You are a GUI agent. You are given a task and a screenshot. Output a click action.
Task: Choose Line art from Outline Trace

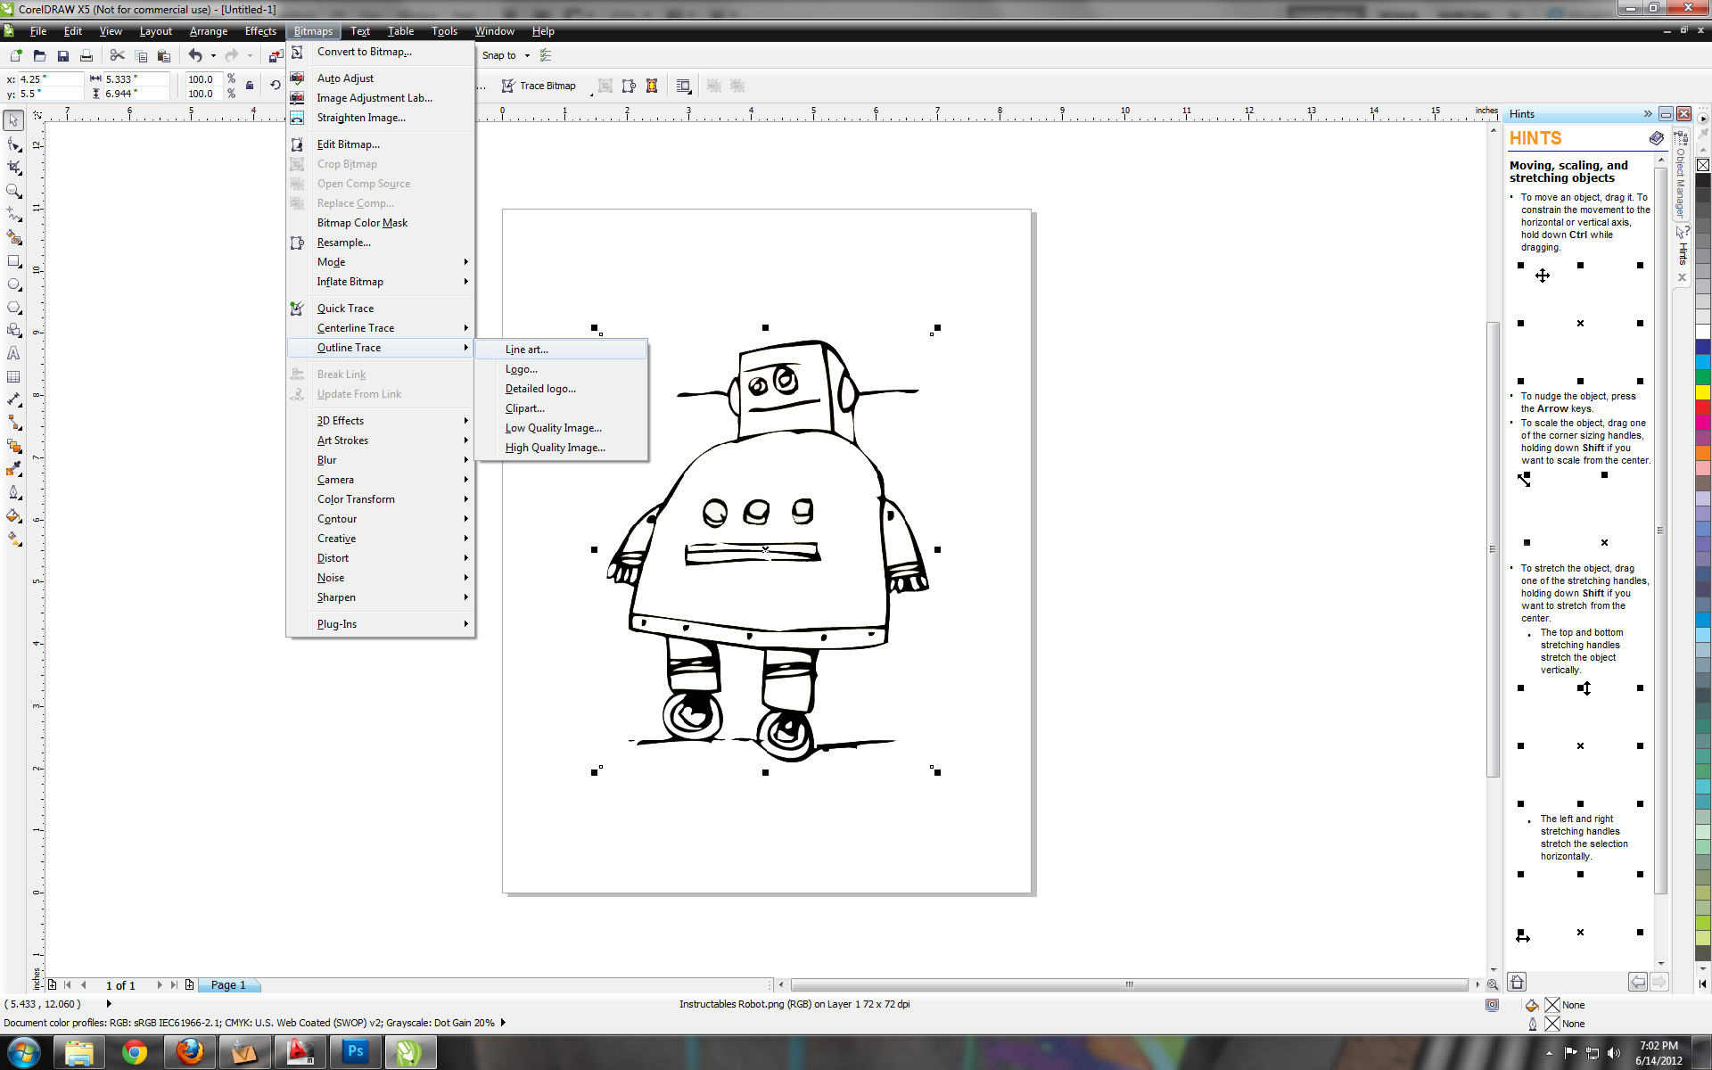[561, 350]
